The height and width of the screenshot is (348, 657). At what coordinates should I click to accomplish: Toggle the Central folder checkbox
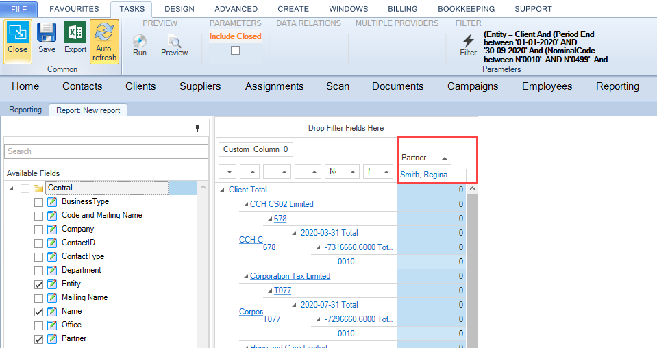click(x=25, y=188)
